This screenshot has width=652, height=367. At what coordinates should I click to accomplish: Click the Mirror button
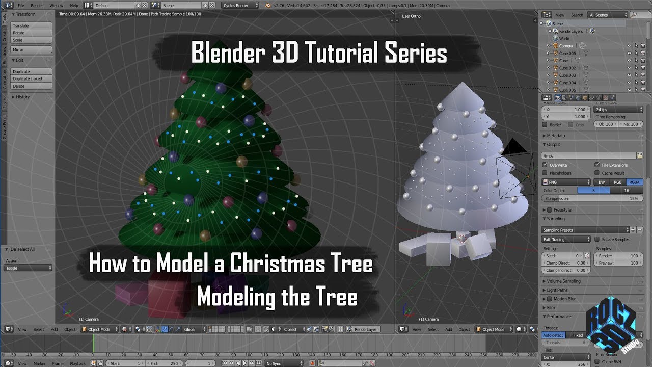point(32,49)
